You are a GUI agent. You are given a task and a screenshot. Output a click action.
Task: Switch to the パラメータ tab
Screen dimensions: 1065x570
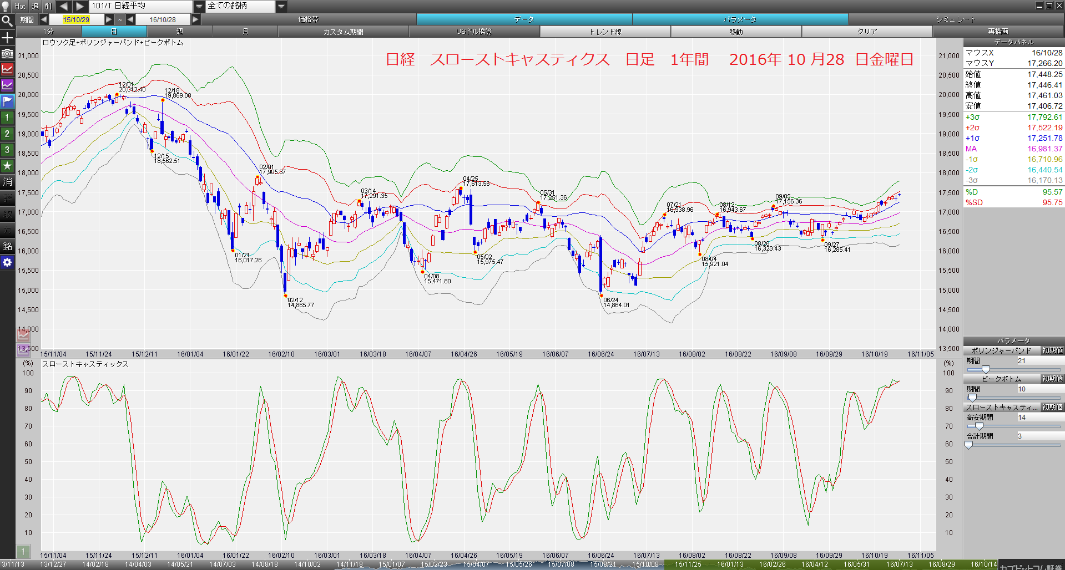click(740, 19)
